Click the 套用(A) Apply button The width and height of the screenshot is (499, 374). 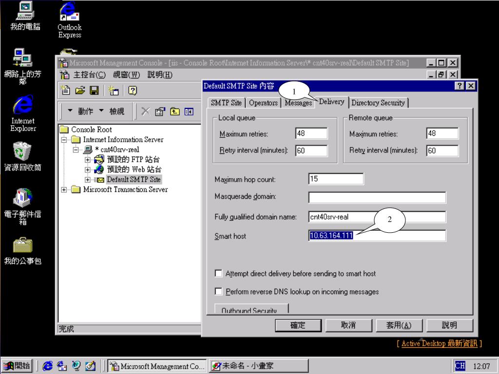click(x=399, y=325)
